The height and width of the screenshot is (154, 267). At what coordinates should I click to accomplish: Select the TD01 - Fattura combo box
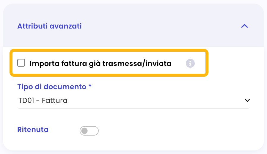click(x=133, y=100)
